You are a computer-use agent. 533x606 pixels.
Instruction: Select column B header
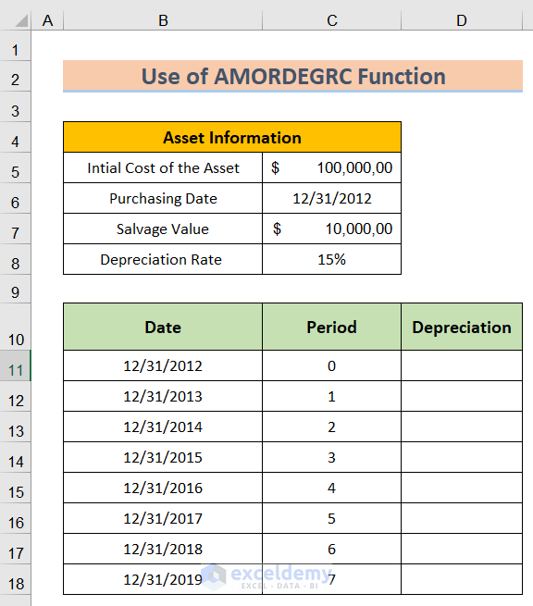pyautogui.click(x=163, y=20)
